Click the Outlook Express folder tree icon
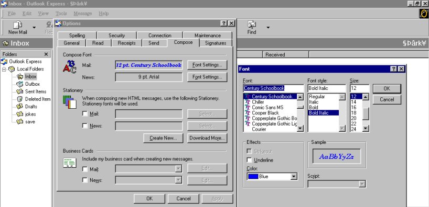This screenshot has width=429, height=207. click(4, 61)
